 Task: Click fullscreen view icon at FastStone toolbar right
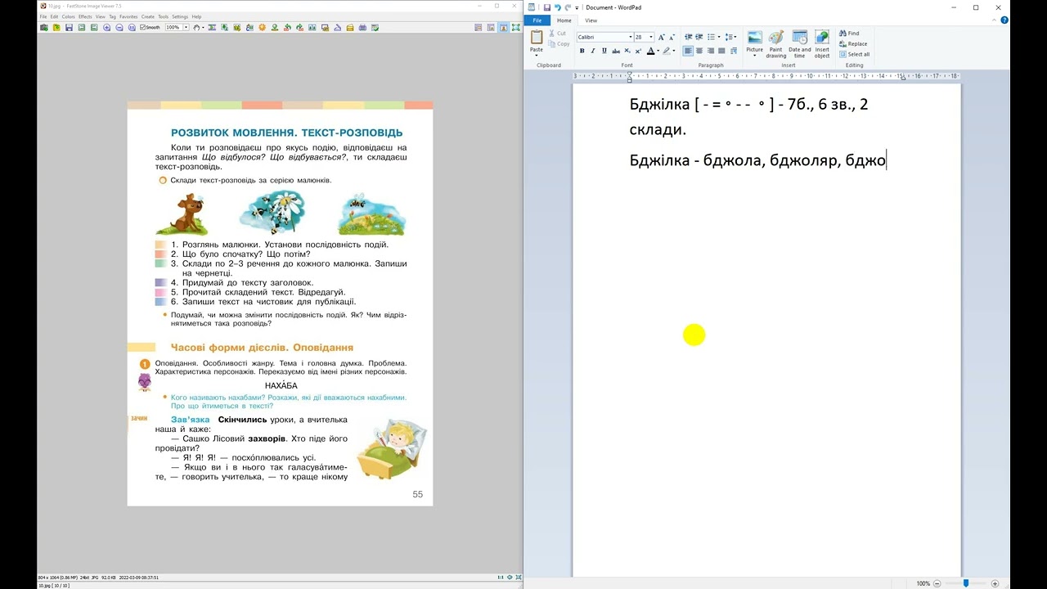pyautogui.click(x=516, y=27)
